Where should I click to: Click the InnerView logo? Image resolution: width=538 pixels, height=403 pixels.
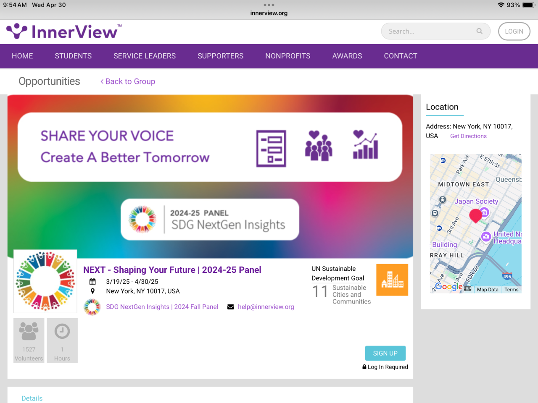pos(64,31)
